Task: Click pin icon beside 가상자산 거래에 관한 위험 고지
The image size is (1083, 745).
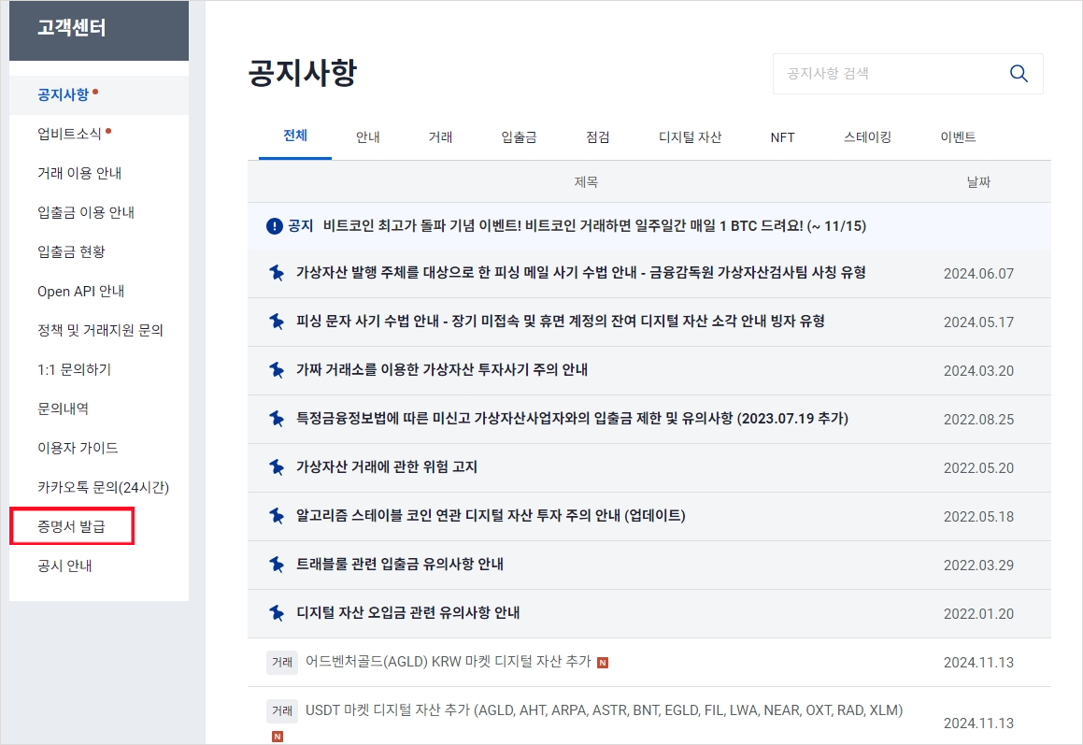Action: (277, 467)
